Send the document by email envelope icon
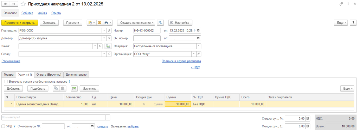This screenshot has width=360, height=132. (x=99, y=23)
